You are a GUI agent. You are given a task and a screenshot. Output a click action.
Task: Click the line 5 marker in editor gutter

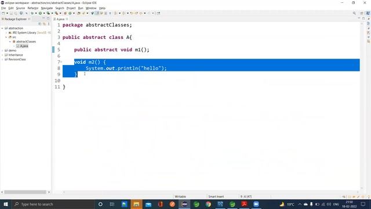[x=53, y=49]
